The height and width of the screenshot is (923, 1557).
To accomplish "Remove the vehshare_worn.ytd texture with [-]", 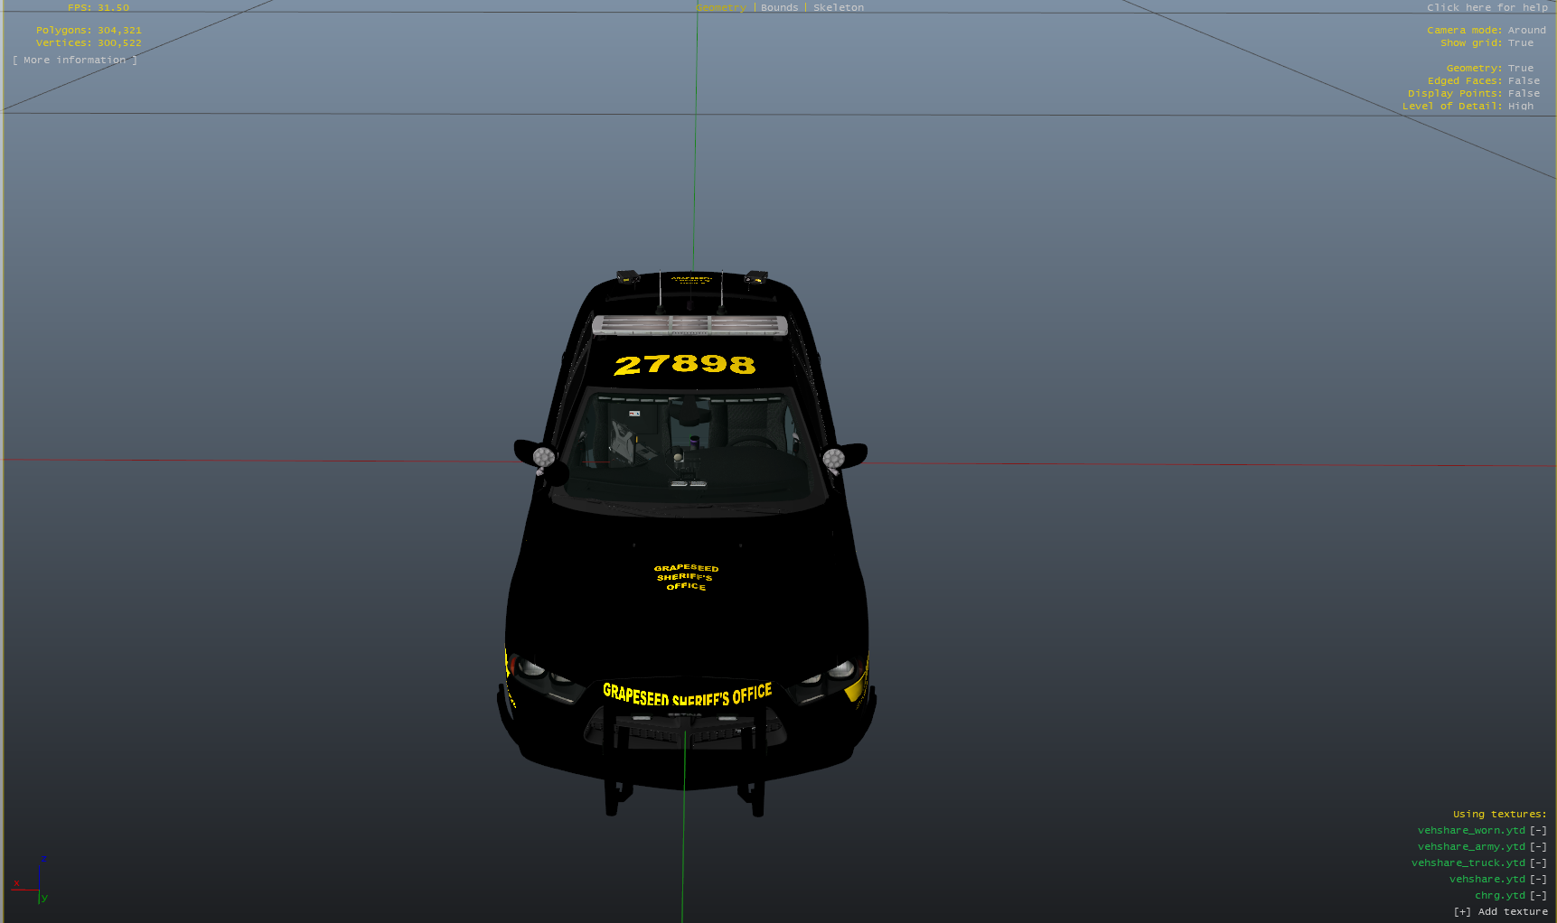I will (x=1538, y=831).
